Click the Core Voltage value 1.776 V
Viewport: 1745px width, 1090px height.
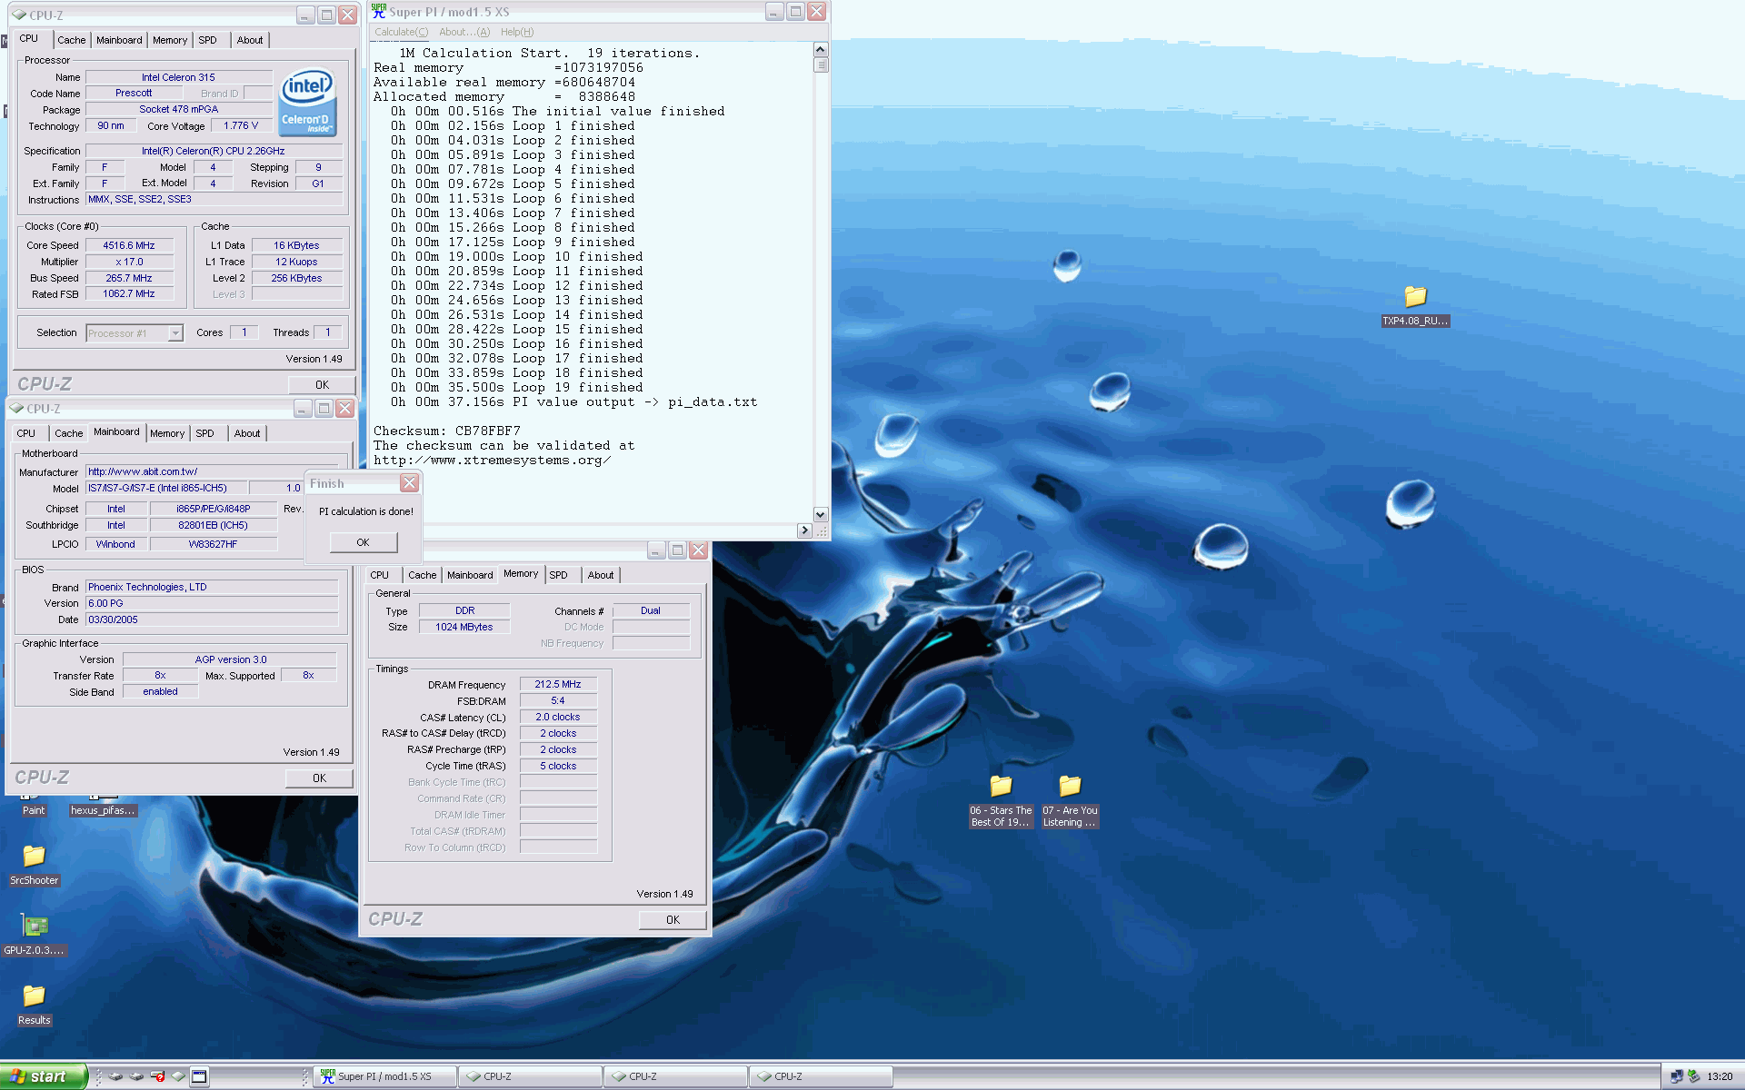[x=241, y=125]
